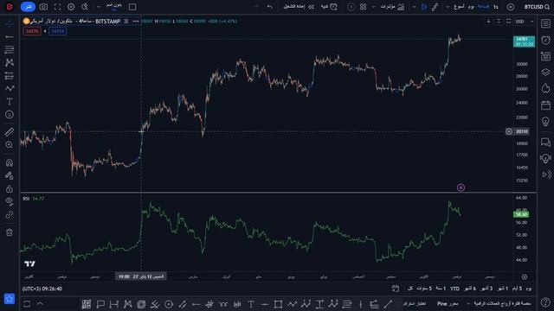554x311 pixels.
Task: Open the USD currency dropdown
Action: (x=525, y=21)
